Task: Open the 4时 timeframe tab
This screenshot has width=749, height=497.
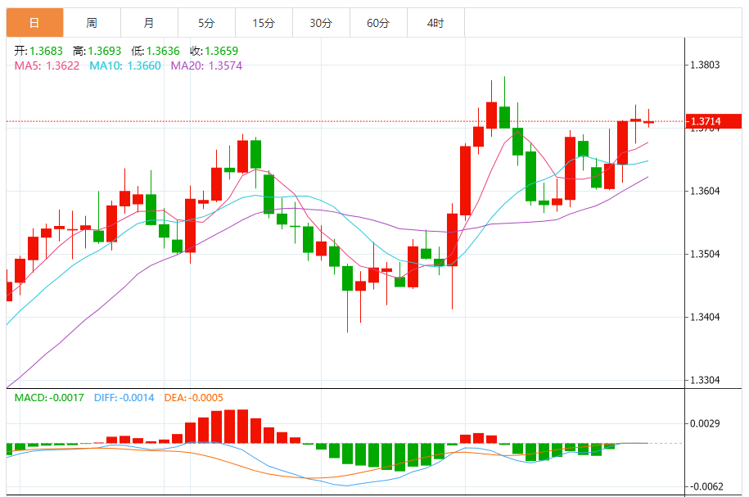Action: click(x=436, y=22)
